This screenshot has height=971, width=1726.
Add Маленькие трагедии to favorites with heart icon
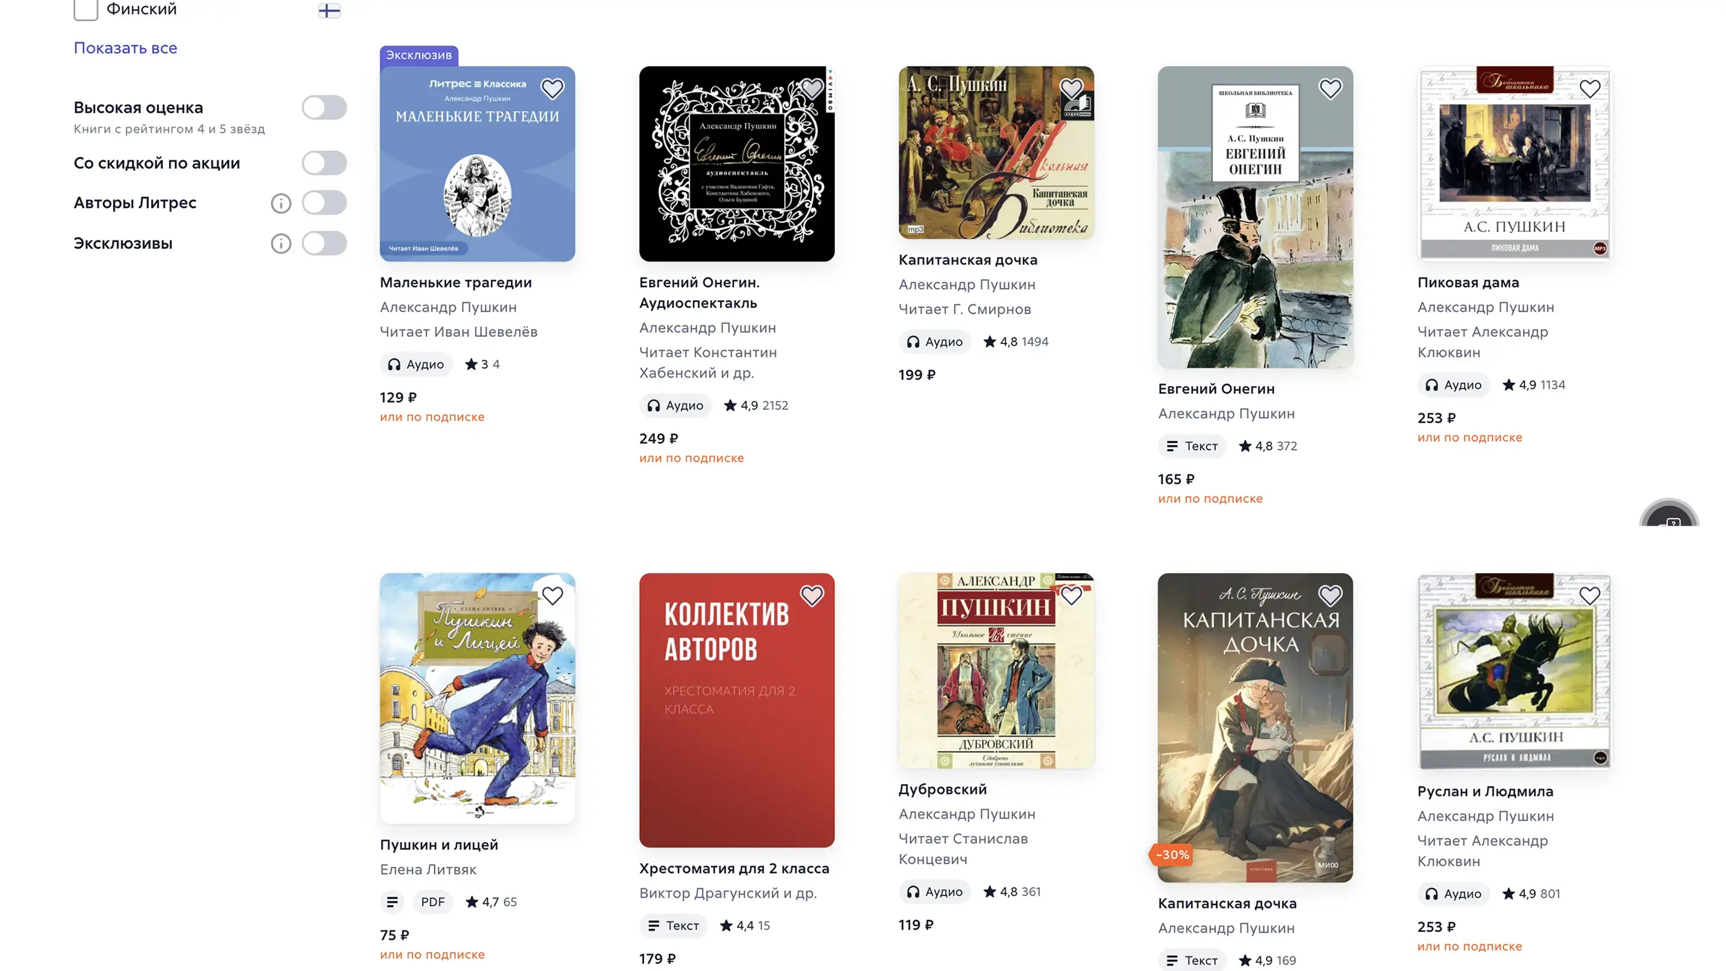pos(552,89)
